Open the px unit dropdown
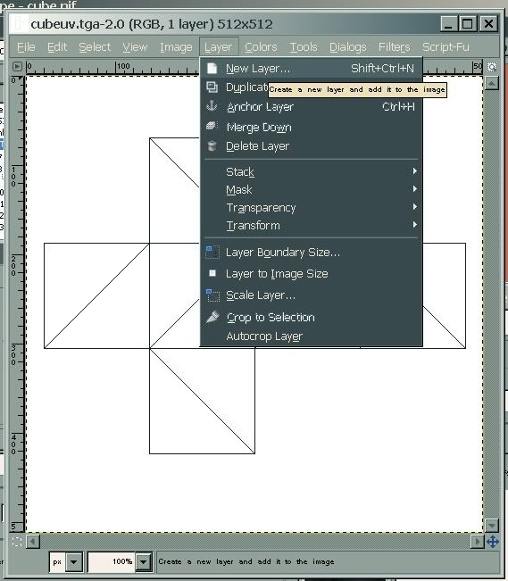This screenshot has height=581, width=508. (x=74, y=561)
